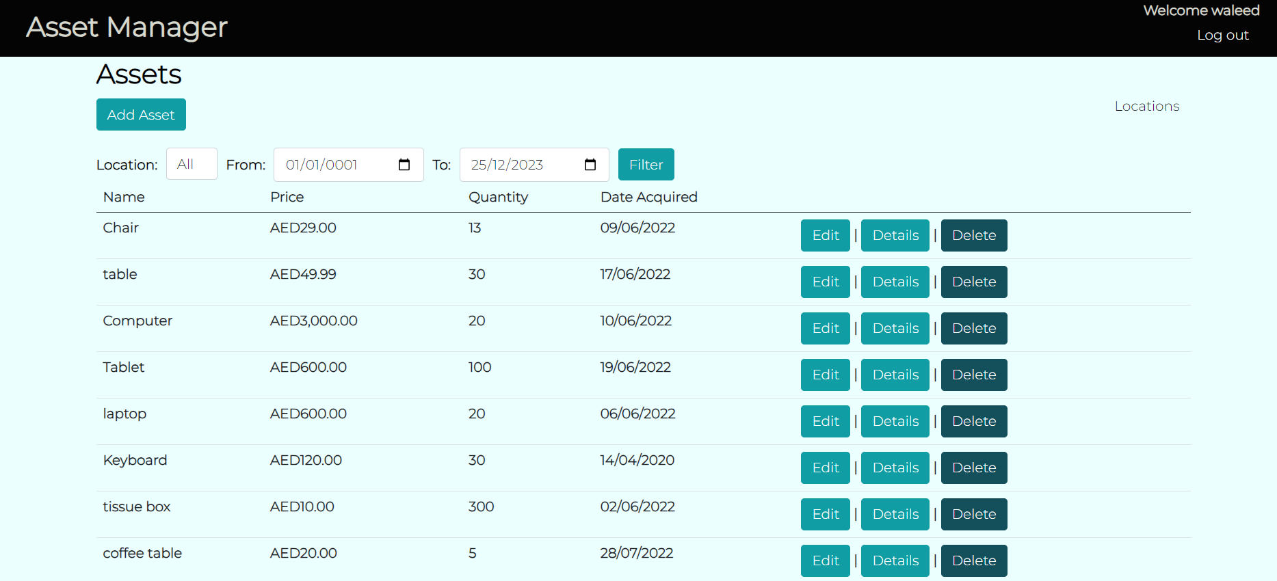The width and height of the screenshot is (1277, 581).
Task: Click the To date field showing 25/12/2023
Action: (x=520, y=165)
